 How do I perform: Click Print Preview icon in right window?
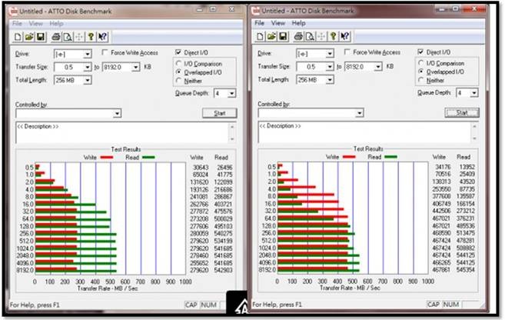click(310, 36)
